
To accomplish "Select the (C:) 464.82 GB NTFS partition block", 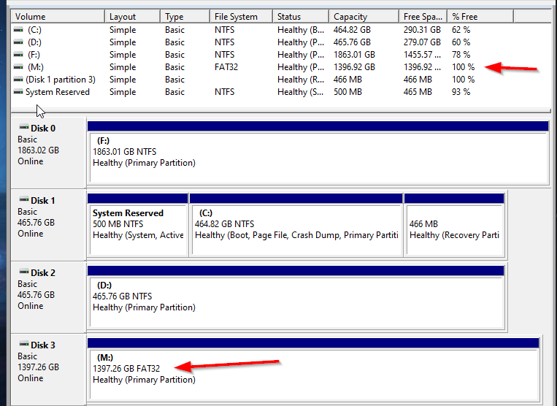I will click(x=296, y=225).
